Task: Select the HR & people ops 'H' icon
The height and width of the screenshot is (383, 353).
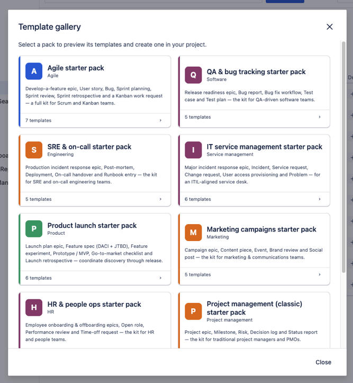Action: pyautogui.click(x=34, y=308)
